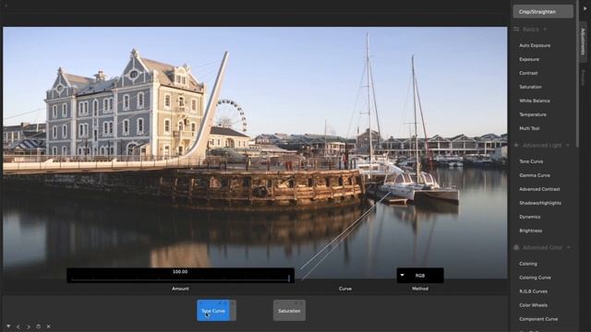Select the Multi Tool adjustment

point(529,128)
